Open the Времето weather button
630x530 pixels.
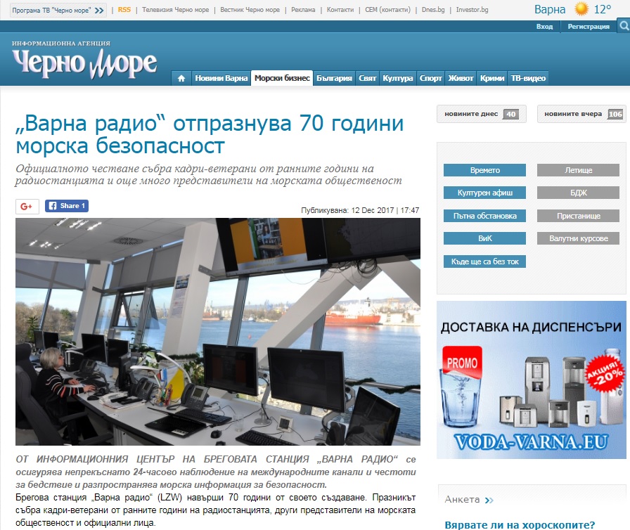pos(484,170)
